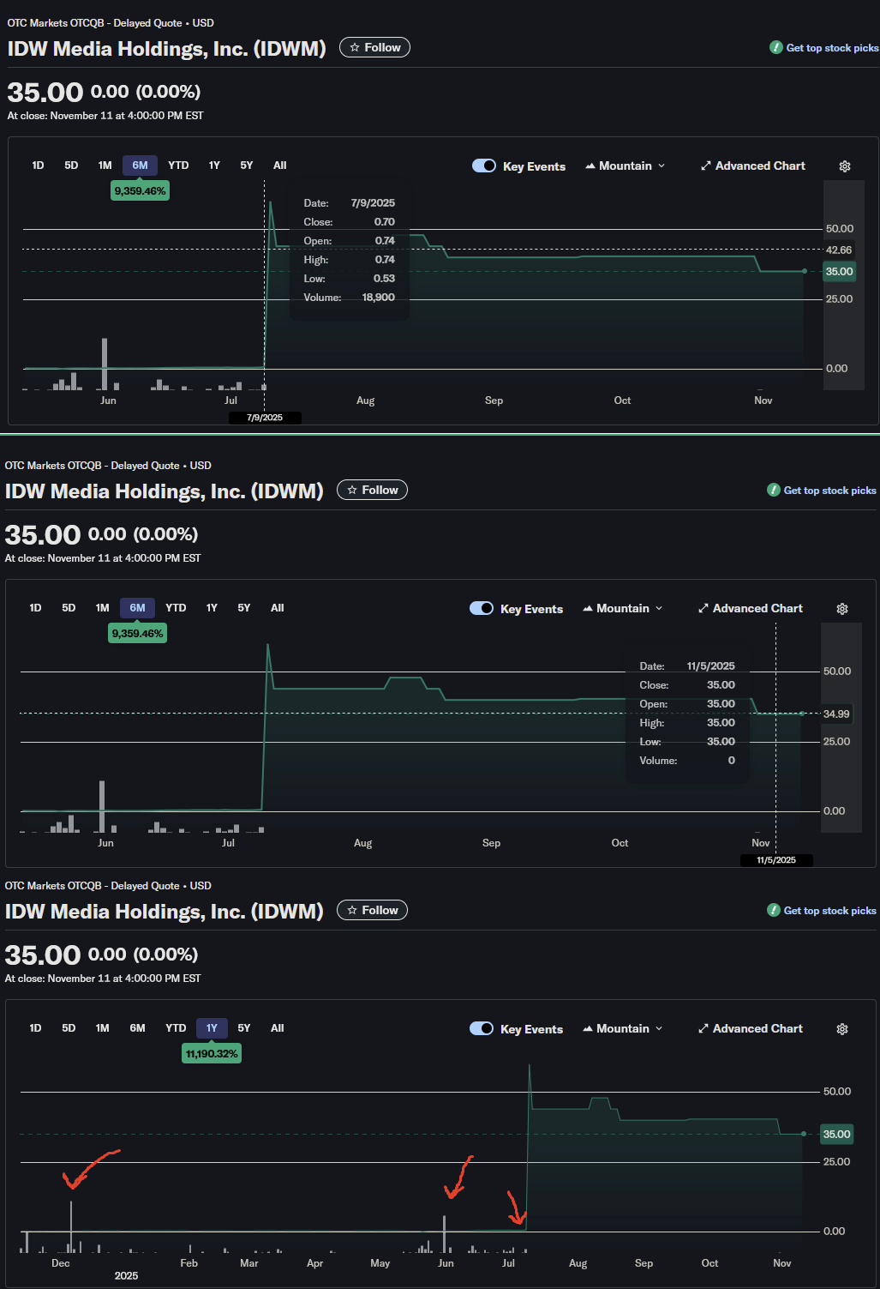Open chart settings gear in second chart

point(841,609)
